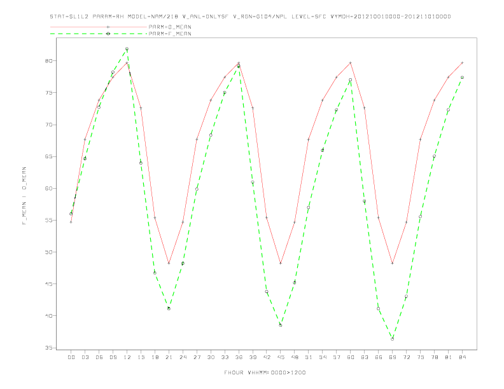Click the y-axis tick label 65
This screenshot has width=504, height=389.
[48, 156]
